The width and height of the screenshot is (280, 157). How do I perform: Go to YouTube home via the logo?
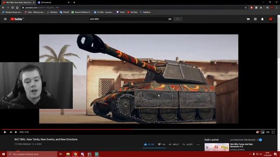click(x=17, y=19)
